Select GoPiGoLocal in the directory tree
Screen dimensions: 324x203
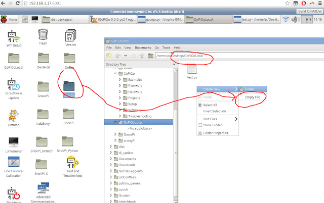[139, 122]
